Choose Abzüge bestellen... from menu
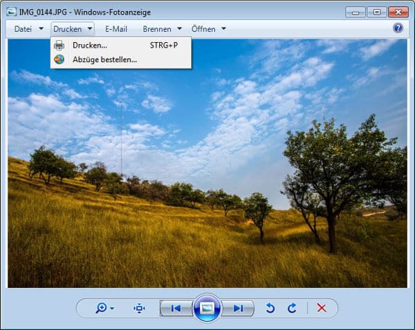This screenshot has width=415, height=330. click(x=104, y=59)
